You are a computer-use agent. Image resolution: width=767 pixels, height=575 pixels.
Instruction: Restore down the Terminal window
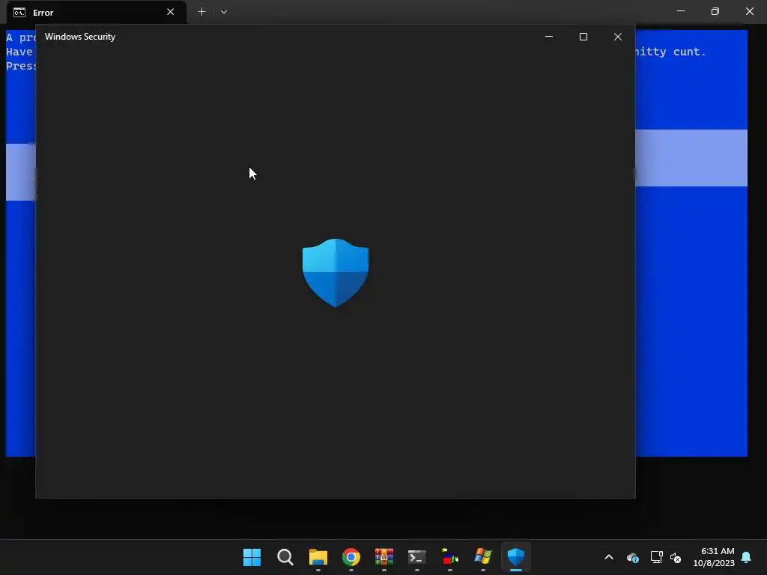(x=715, y=11)
